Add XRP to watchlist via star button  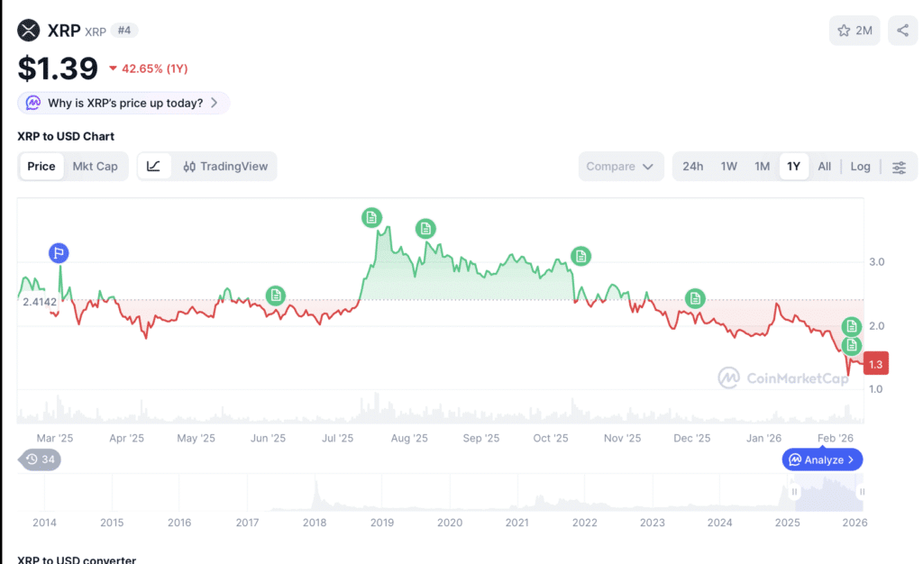click(854, 31)
